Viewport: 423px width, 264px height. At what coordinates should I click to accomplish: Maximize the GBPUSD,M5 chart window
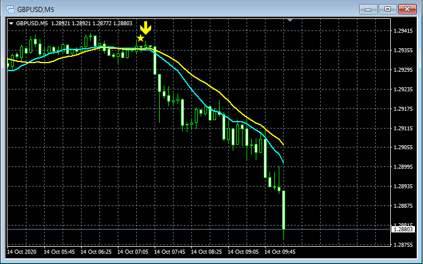[388, 9]
